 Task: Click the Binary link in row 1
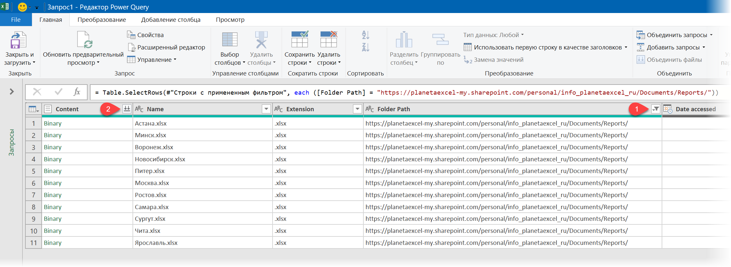(x=52, y=123)
